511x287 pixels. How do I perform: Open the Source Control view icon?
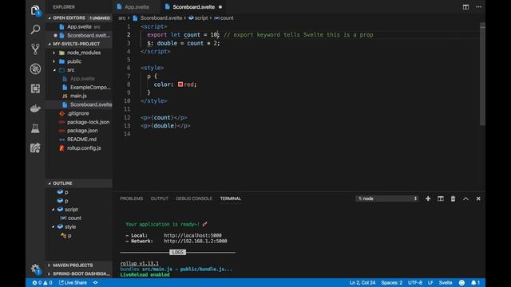point(35,49)
